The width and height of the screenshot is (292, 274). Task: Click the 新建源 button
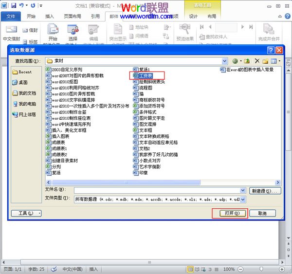265,191
